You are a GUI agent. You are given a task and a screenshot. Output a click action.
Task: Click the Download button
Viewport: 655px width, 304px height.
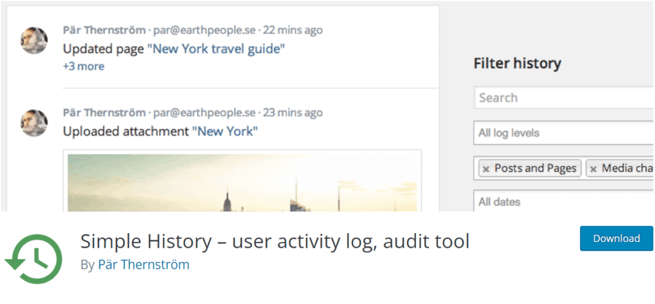[616, 238]
